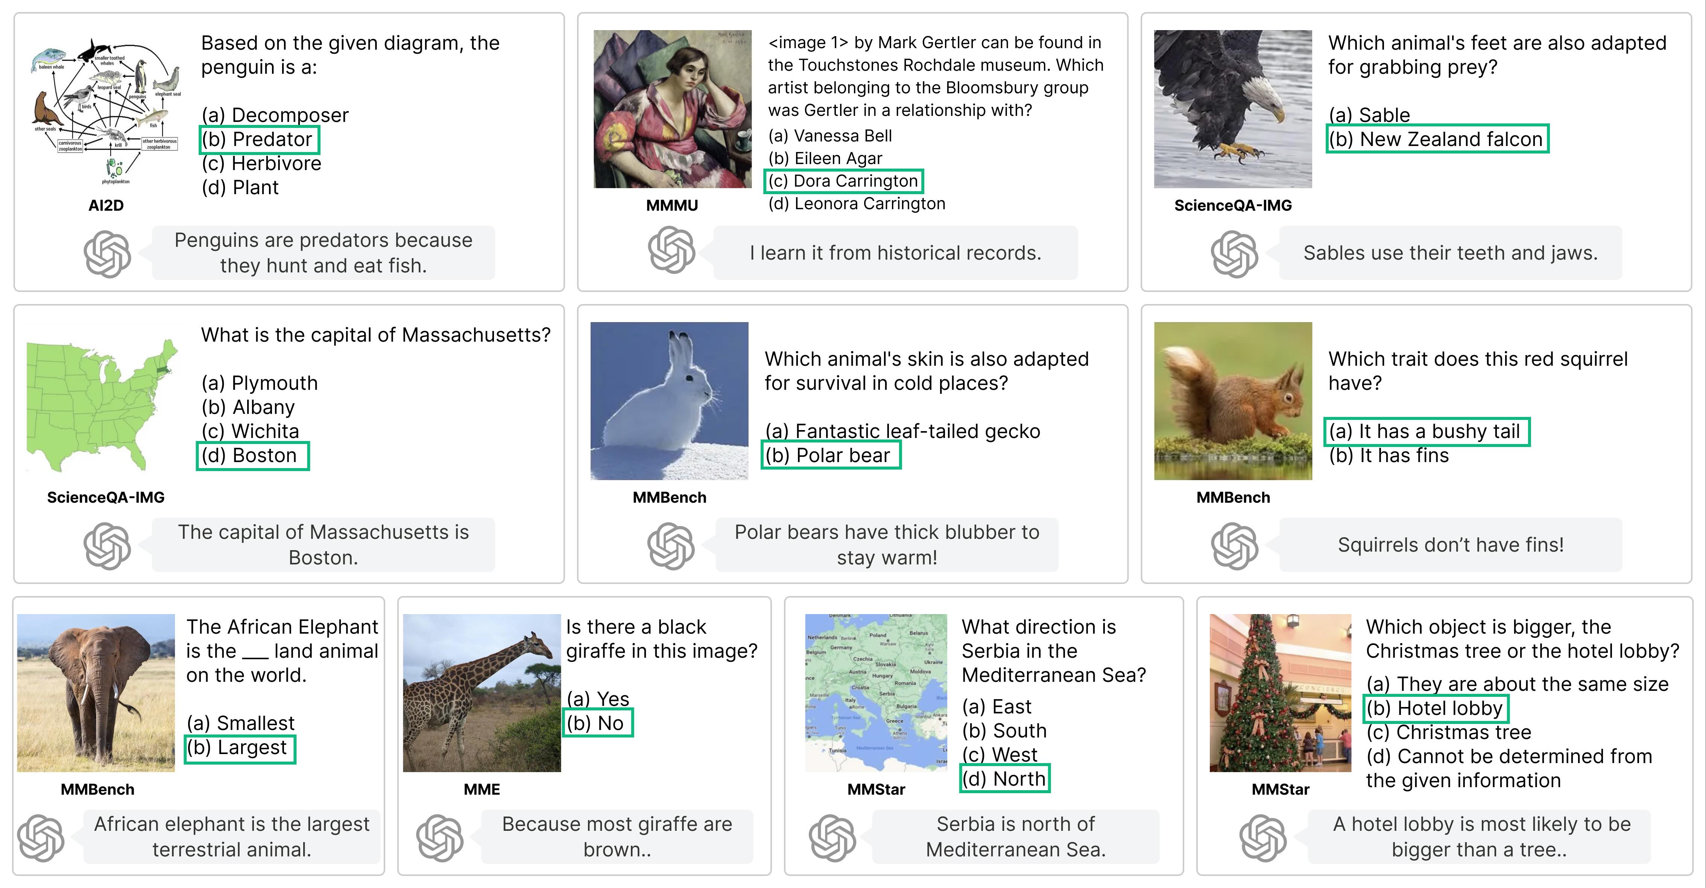Click the Mark Gertler painting thumbnail

(x=672, y=109)
